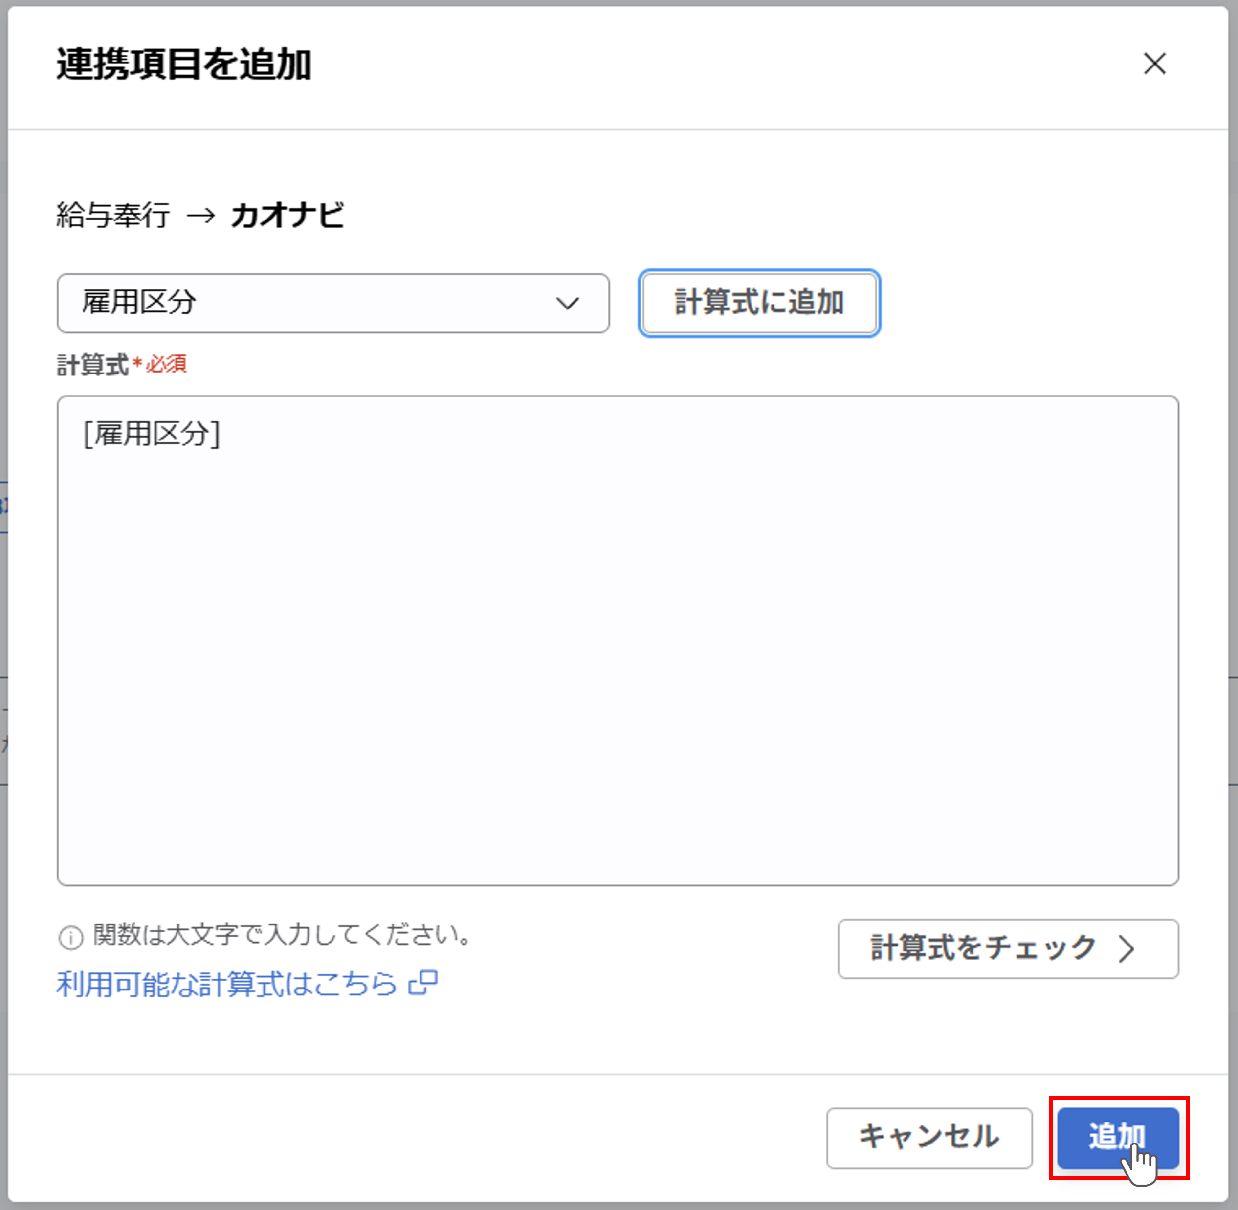Click the 計算式 必須 field label
Viewport: 1238px width, 1210px height.
click(121, 365)
